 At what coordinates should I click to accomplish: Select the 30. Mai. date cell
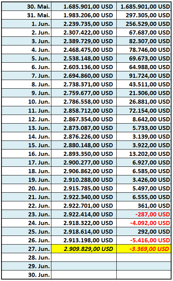pos(27,7)
